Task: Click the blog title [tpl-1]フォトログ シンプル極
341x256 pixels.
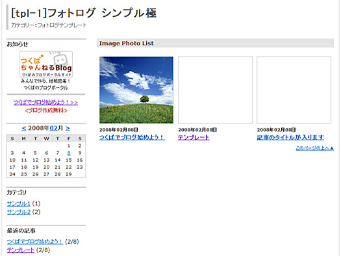Action: tap(84, 13)
